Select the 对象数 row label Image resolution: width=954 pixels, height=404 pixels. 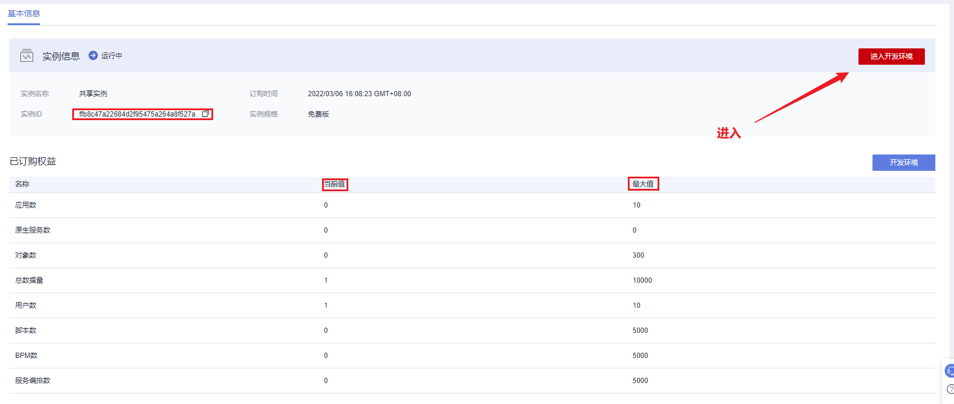click(26, 255)
